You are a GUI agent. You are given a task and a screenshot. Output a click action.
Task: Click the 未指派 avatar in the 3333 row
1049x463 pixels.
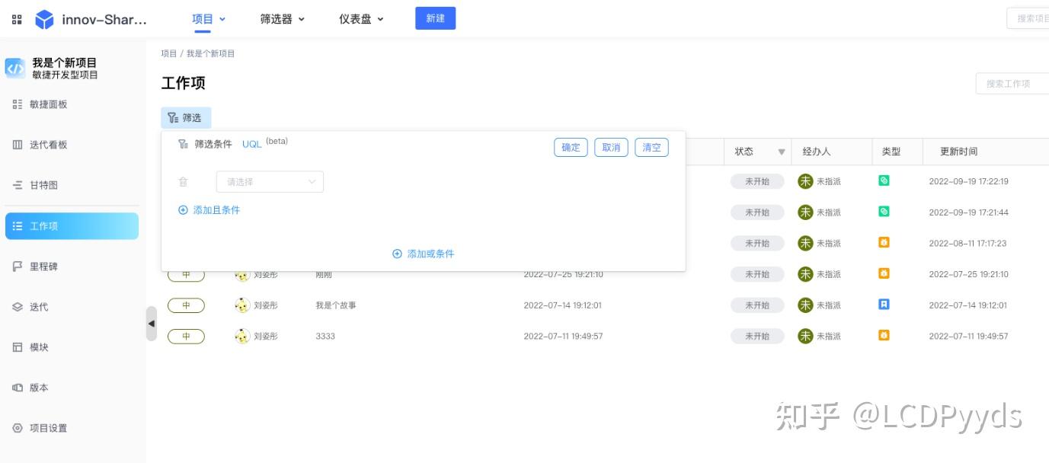pyautogui.click(x=805, y=336)
